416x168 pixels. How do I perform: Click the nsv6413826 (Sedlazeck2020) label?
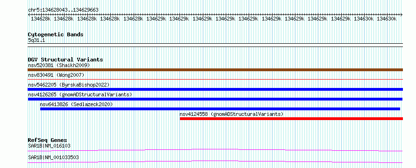pos(76,104)
